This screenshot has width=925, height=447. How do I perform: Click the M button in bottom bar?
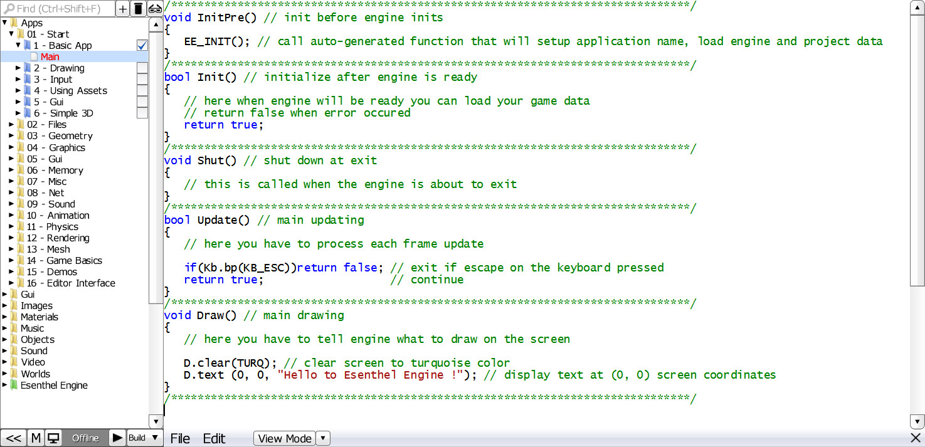[36, 438]
